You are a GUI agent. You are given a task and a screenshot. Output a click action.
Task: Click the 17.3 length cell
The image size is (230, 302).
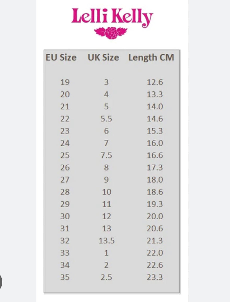pos(155,168)
